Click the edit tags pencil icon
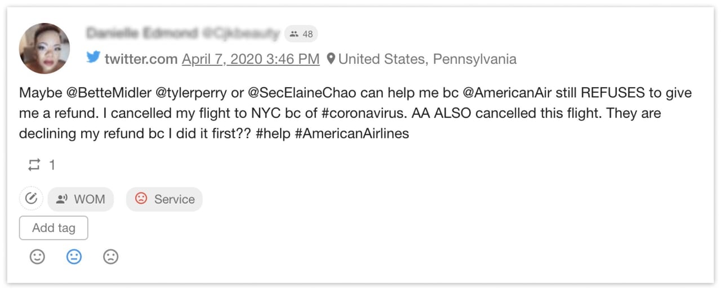Viewport: 721px width, 291px height. click(x=31, y=199)
